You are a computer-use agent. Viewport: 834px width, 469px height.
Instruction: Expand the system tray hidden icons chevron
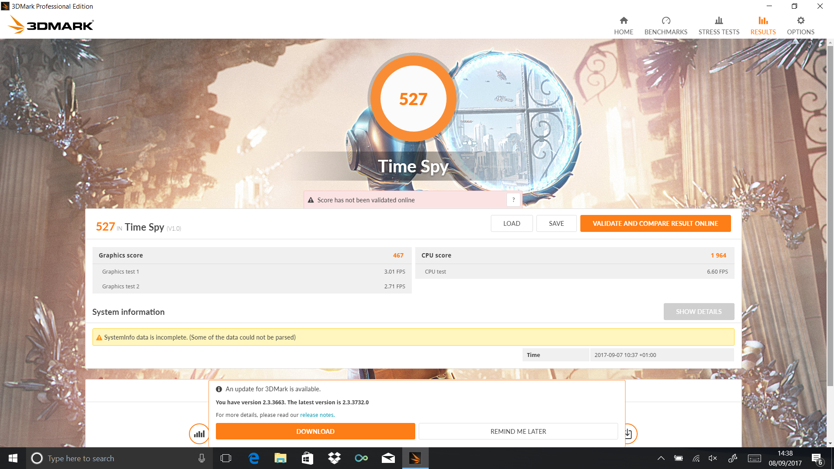(x=661, y=458)
